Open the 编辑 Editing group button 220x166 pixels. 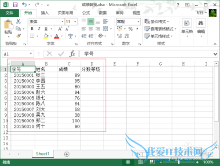pyautogui.click(x=201, y=28)
